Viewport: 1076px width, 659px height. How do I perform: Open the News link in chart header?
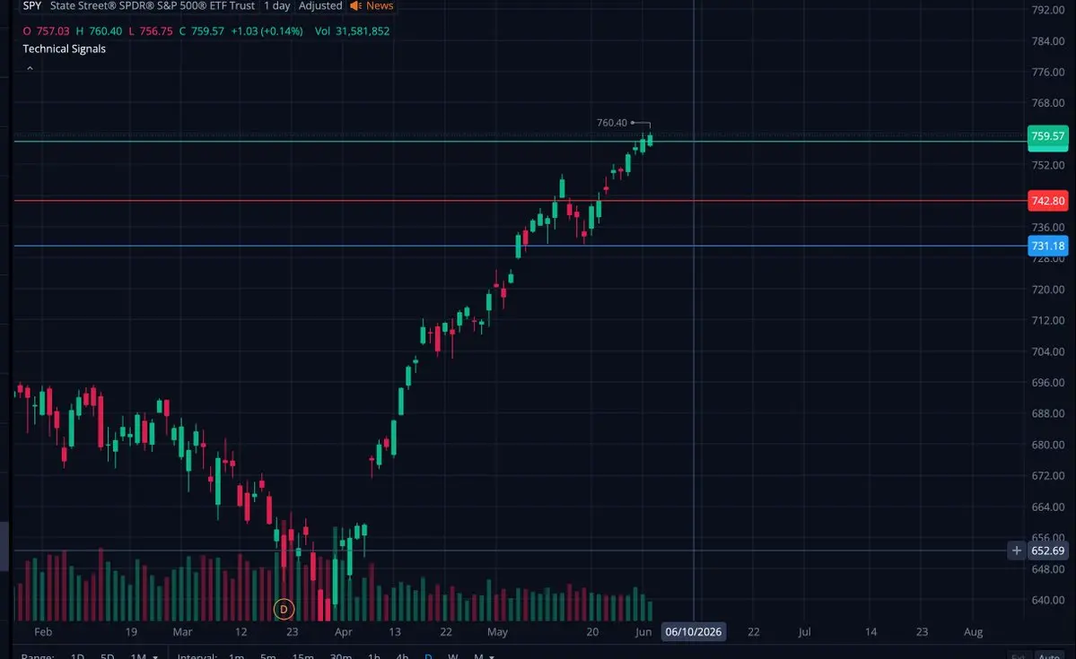pos(380,5)
